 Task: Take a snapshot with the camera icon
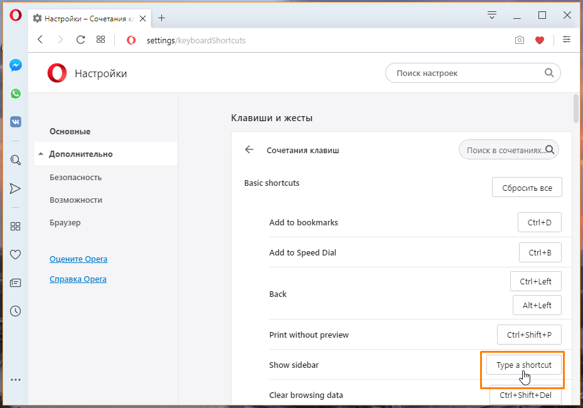[x=520, y=40]
